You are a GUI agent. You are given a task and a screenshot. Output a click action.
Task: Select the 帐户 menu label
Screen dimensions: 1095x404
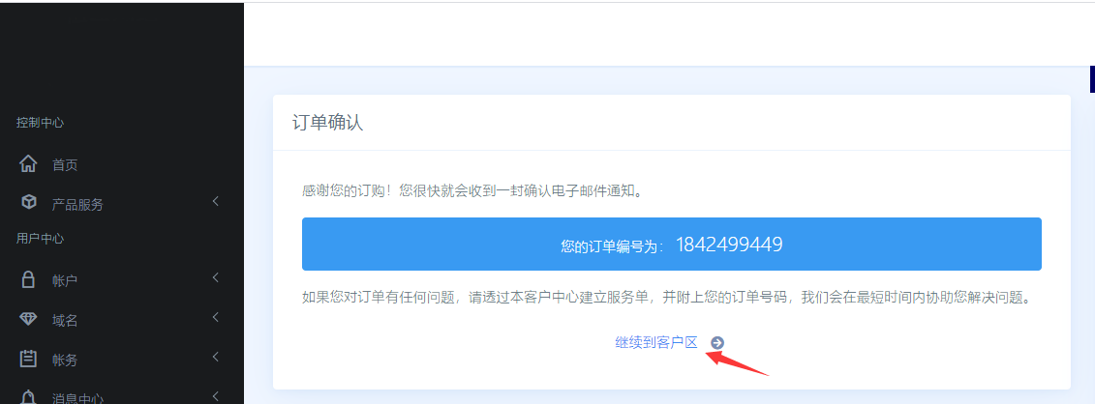[x=65, y=280]
